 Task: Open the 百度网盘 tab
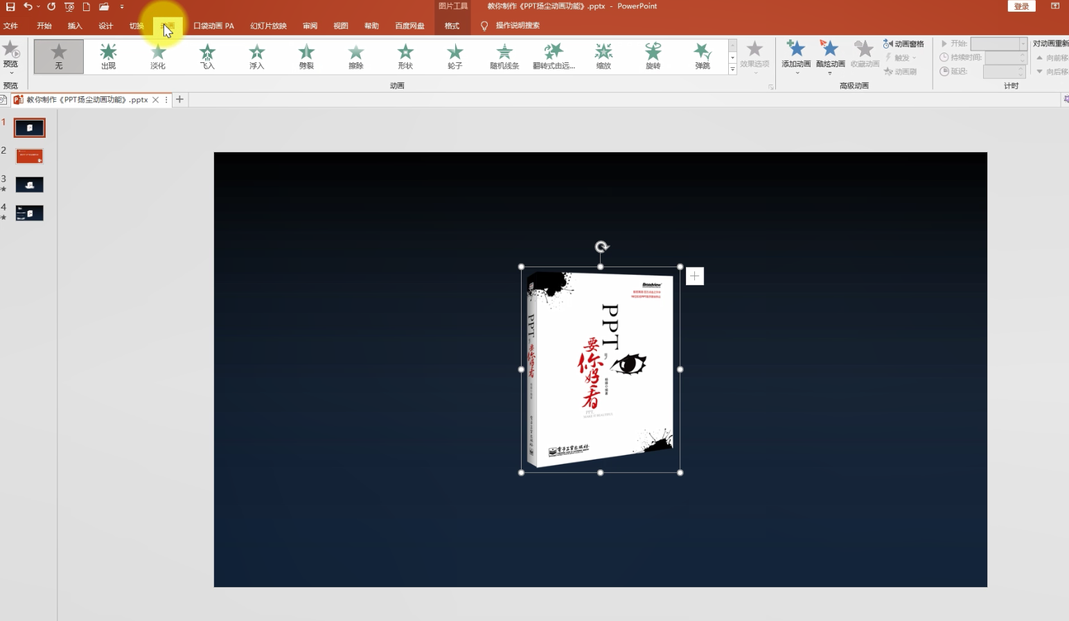[409, 26]
